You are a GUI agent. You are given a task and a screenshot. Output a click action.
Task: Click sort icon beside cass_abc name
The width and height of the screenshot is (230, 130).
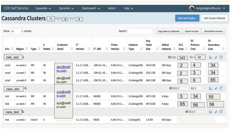pyautogui.click(x=25, y=88)
